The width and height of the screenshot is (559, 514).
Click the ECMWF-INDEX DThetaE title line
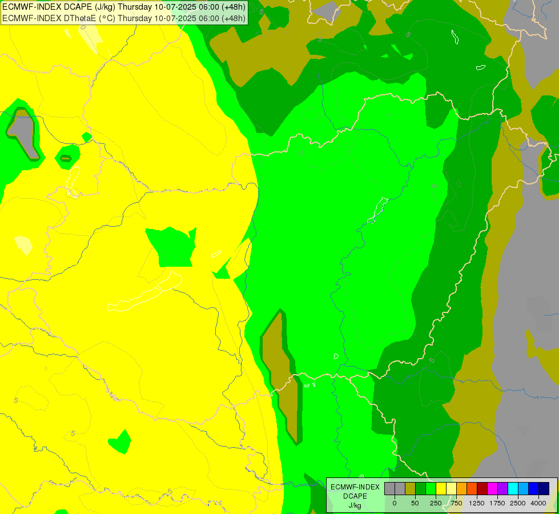pyautogui.click(x=124, y=18)
